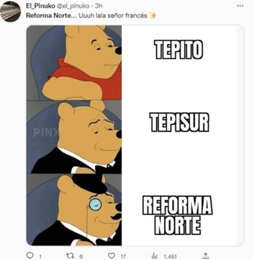Click the tweet text about Reforma Norte
The width and height of the screenshot is (254, 260).
point(87,16)
